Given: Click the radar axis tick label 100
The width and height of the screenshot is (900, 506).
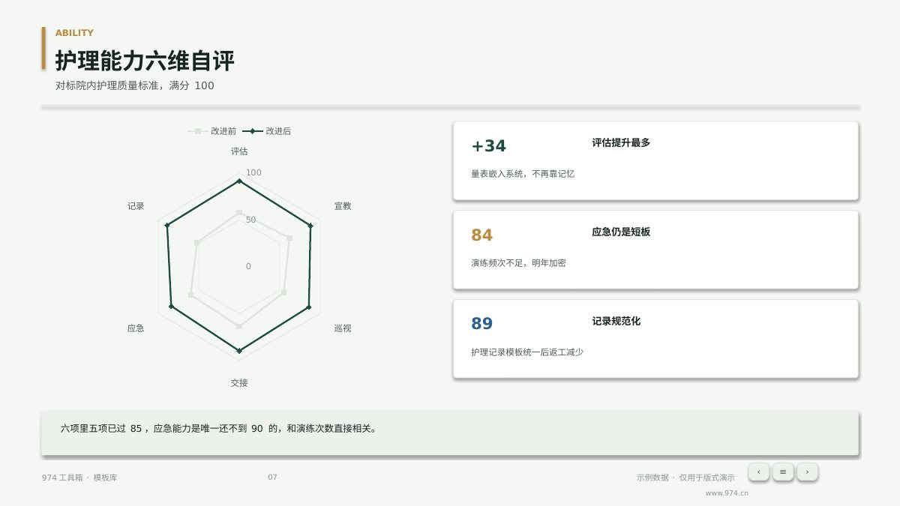Looking at the screenshot, I should 253,173.
